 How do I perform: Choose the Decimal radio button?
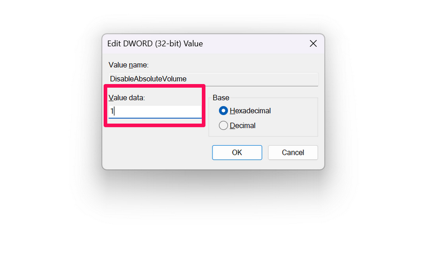224,126
